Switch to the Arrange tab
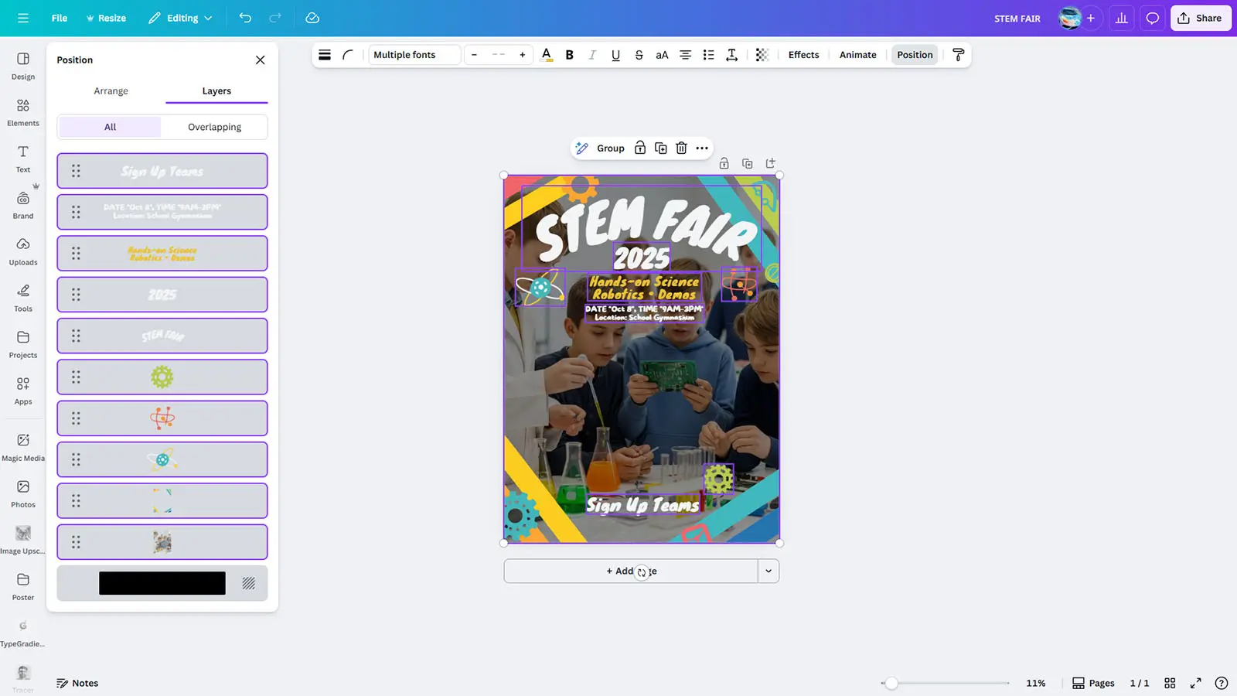Screen dimensions: 1237x696 point(111,91)
